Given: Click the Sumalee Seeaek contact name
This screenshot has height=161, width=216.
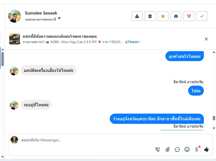Looking at the screenshot, I should point(41,13).
